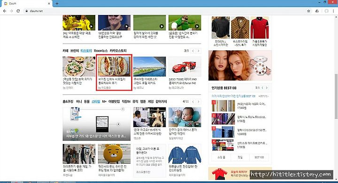Select the 스타일 tab
Viewport: 338px width, 183px height.
coord(96,101)
